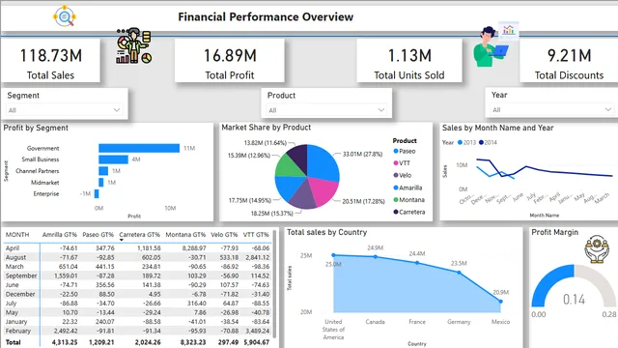Viewport: 618px width, 348px height.
Task: Click the France data point 24.4M
Action: click(x=417, y=262)
